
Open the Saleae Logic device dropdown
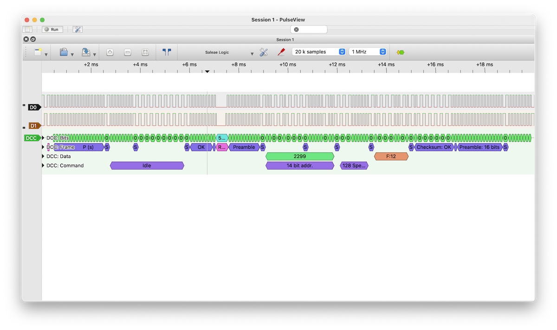[x=229, y=52]
